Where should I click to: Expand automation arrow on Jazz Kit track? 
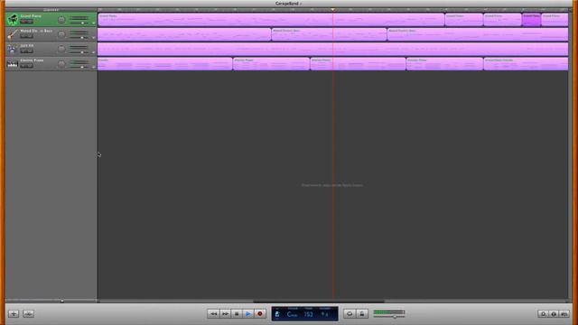pos(94,52)
